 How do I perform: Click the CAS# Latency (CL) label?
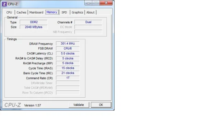40,54
